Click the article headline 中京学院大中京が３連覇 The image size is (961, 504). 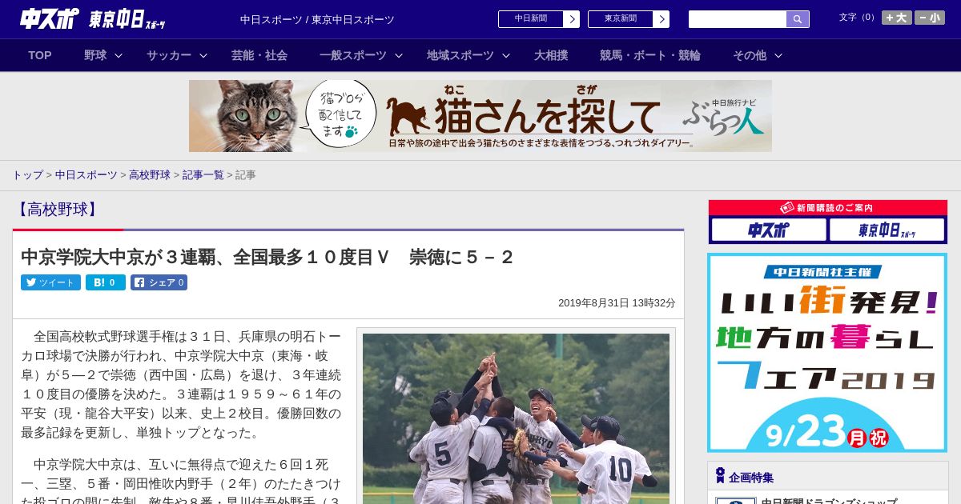point(267,258)
